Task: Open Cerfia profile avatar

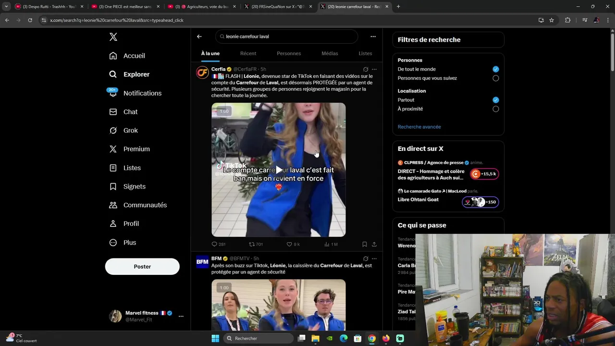Action: coord(202,73)
